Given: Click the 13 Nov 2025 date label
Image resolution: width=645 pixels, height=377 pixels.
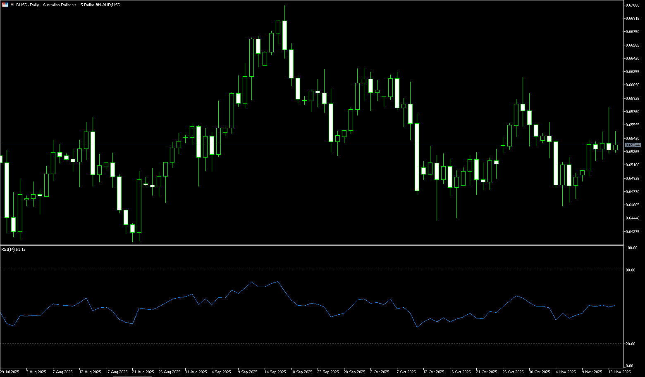Looking at the screenshot, I should point(619,372).
